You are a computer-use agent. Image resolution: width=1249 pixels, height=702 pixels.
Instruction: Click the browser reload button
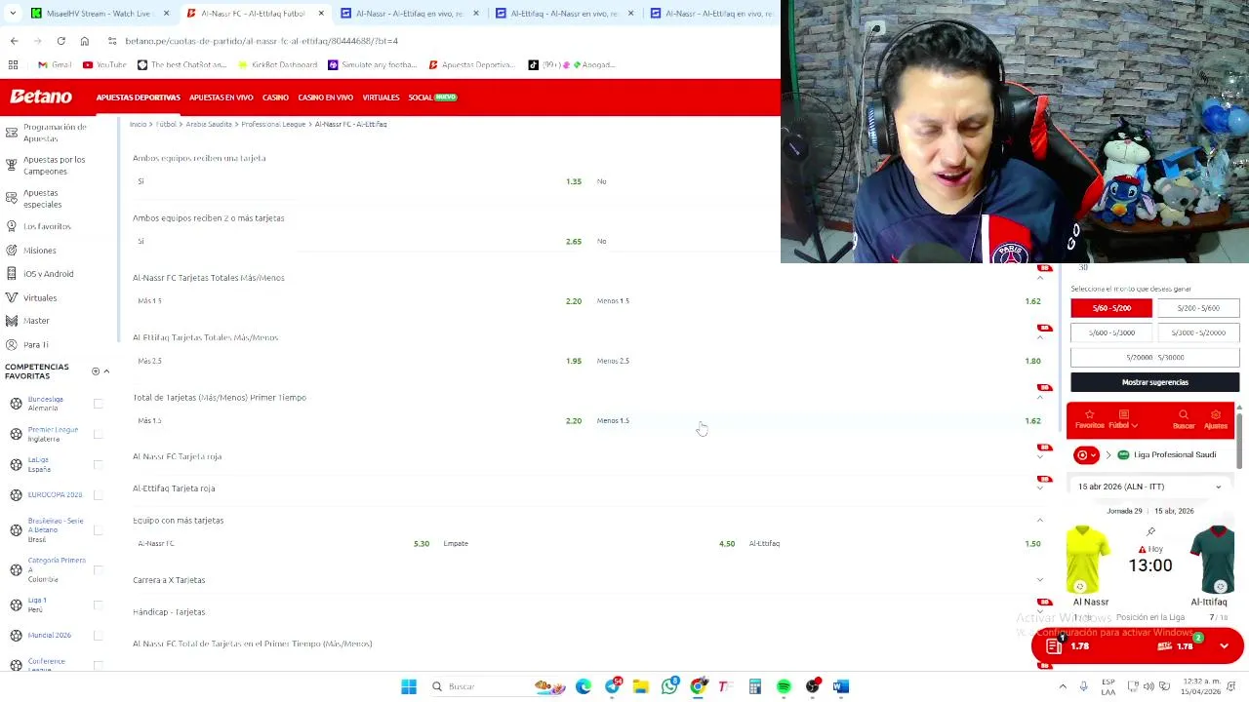point(60,41)
